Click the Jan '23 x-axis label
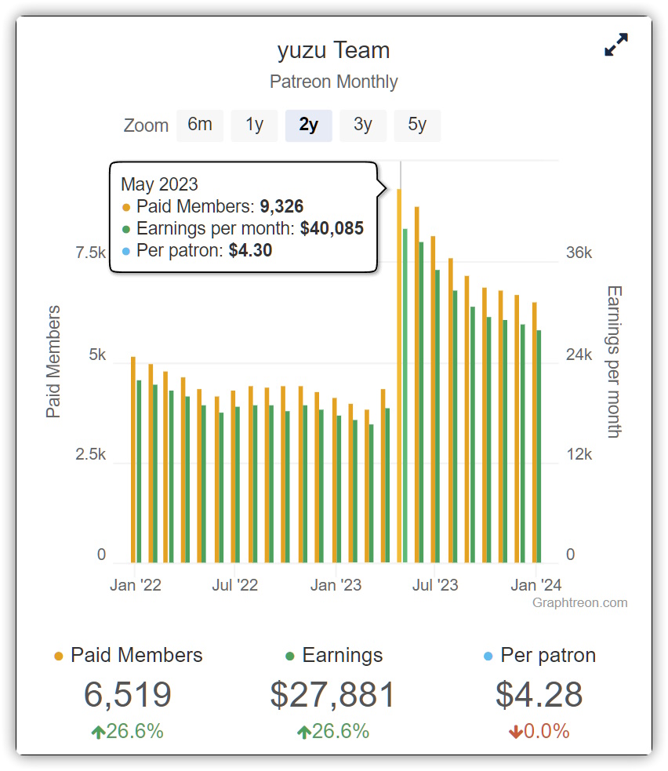The image size is (668, 771). coord(335,585)
